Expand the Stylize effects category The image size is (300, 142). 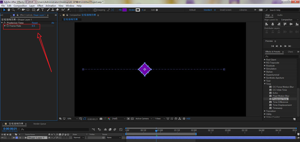click(269, 72)
